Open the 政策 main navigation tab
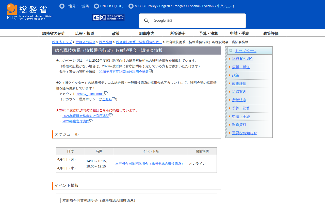 coord(116,33)
